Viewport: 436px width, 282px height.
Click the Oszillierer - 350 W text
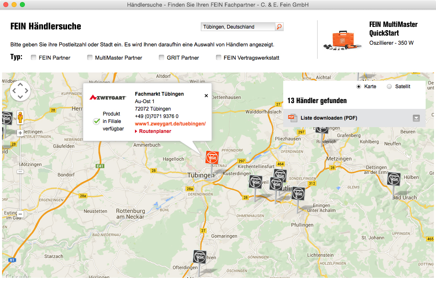(x=391, y=43)
